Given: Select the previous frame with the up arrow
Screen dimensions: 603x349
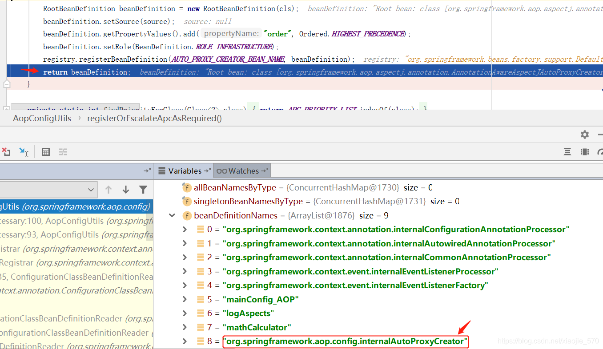Looking at the screenshot, I should pyautogui.click(x=109, y=190).
